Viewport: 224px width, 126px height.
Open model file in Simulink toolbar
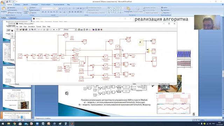coord(21,29)
